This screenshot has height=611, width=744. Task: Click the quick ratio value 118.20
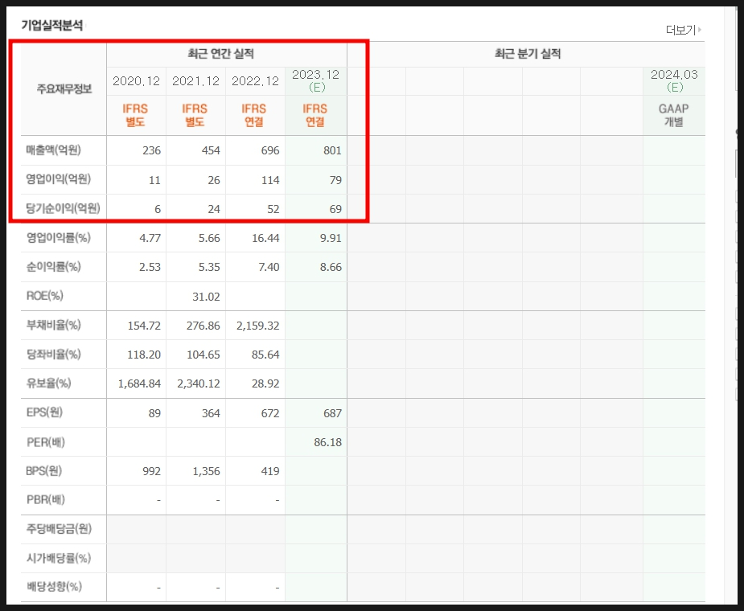point(144,355)
